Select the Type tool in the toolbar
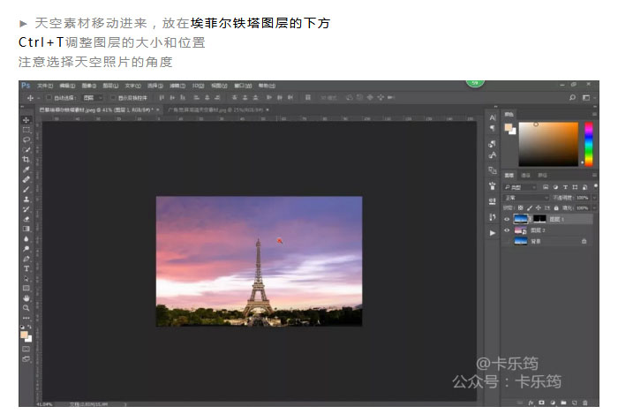Screen dimensions: 618x414 click(26, 268)
